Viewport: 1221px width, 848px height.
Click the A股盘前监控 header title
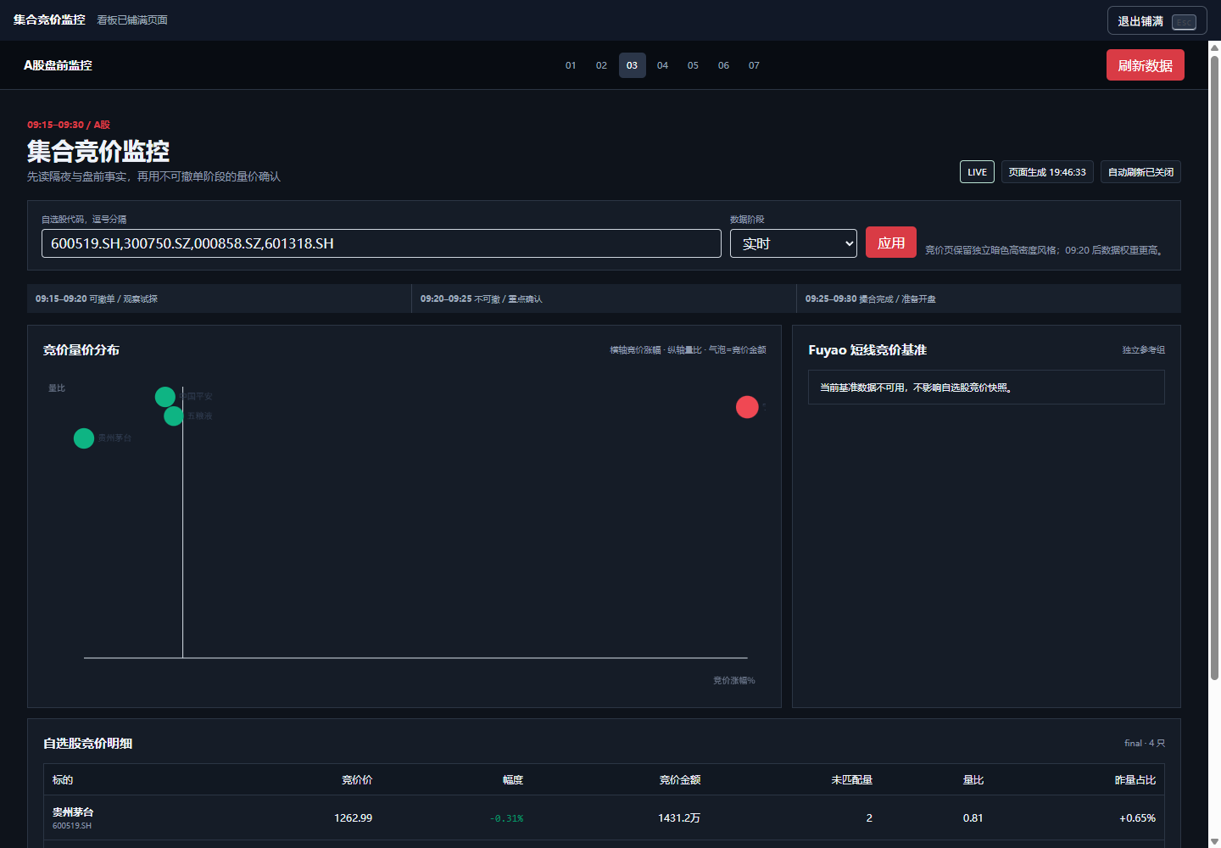coord(58,65)
